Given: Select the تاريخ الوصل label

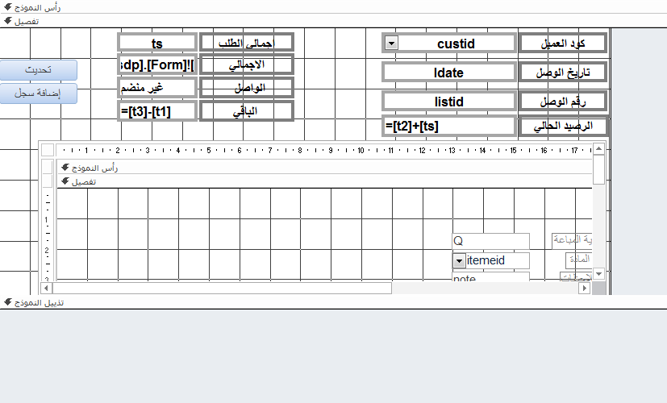Looking at the screenshot, I should (x=562, y=73).
